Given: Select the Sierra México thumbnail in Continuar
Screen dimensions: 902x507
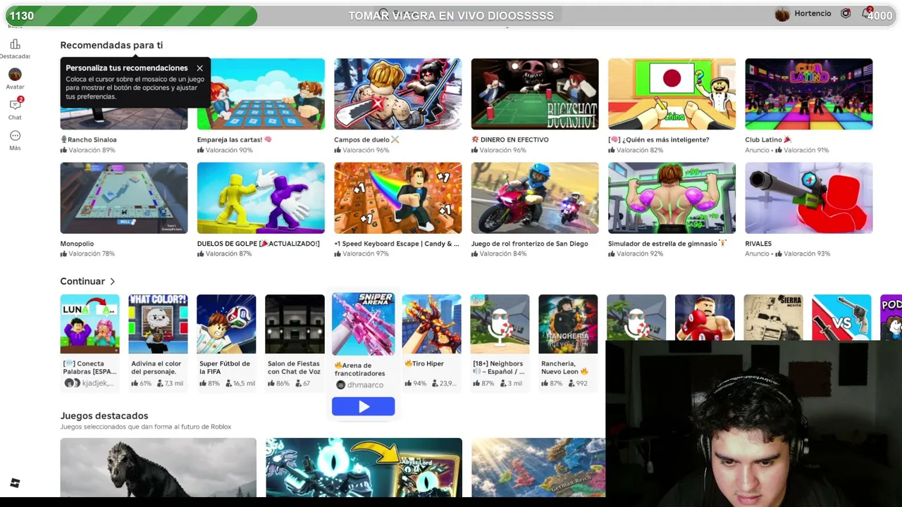Looking at the screenshot, I should 773,318.
